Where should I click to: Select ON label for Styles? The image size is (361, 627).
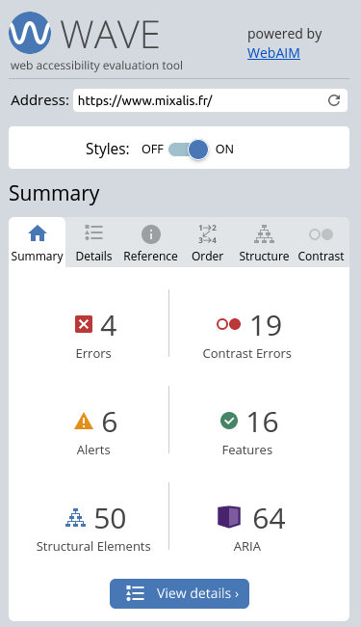click(224, 150)
